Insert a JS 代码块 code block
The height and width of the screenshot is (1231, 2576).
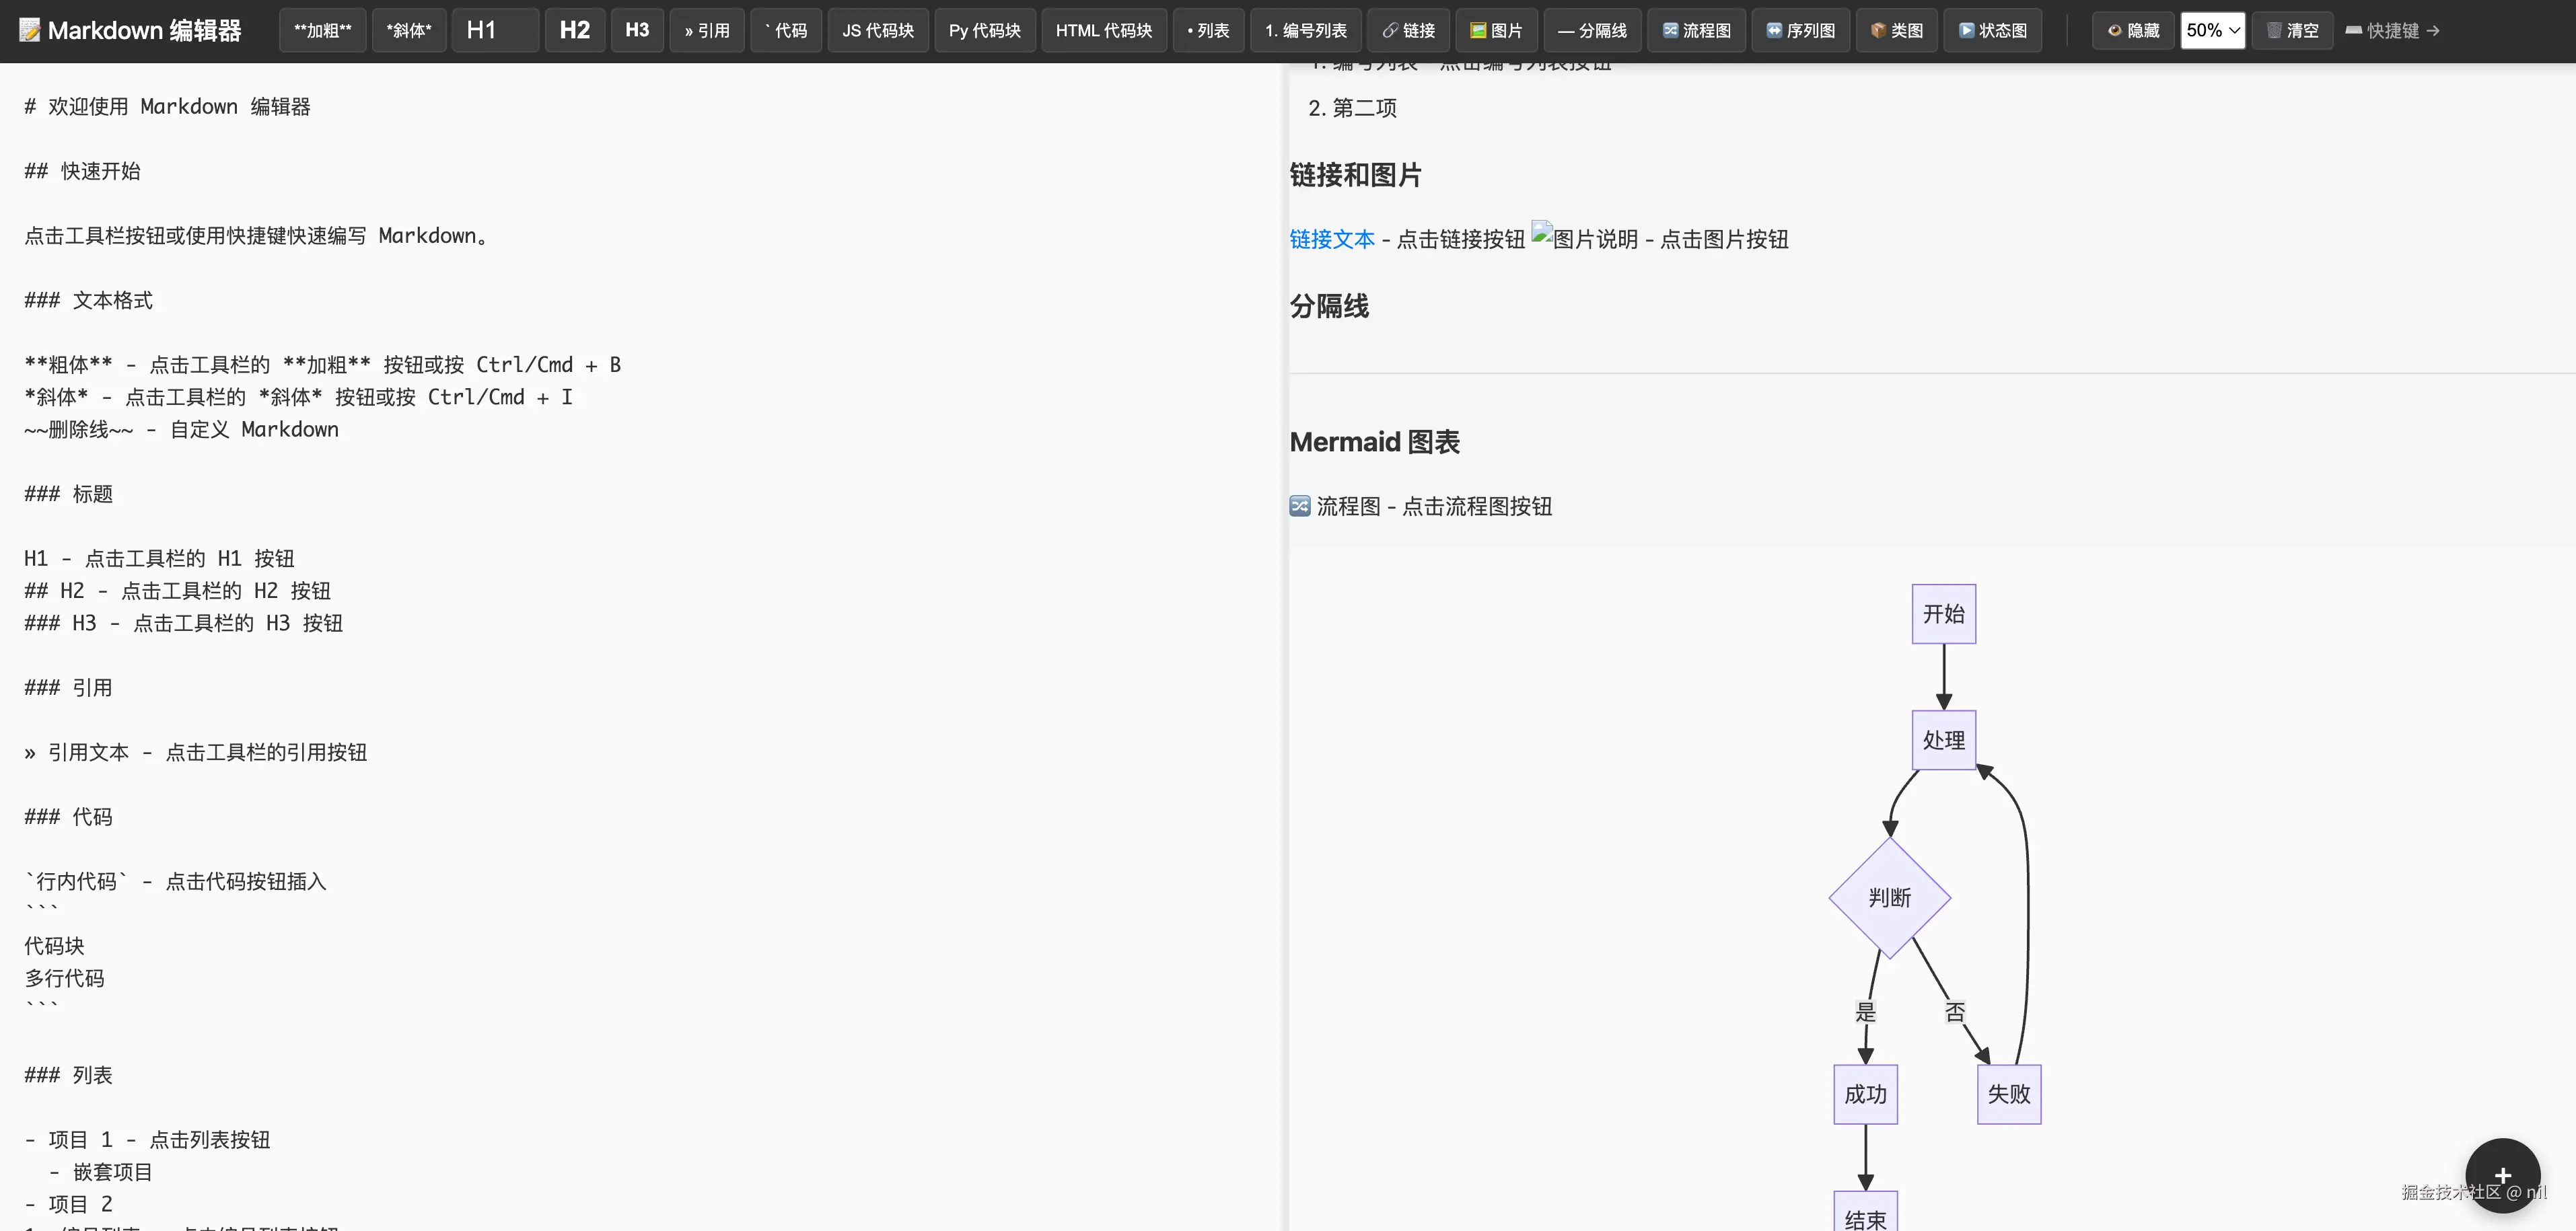(x=877, y=30)
